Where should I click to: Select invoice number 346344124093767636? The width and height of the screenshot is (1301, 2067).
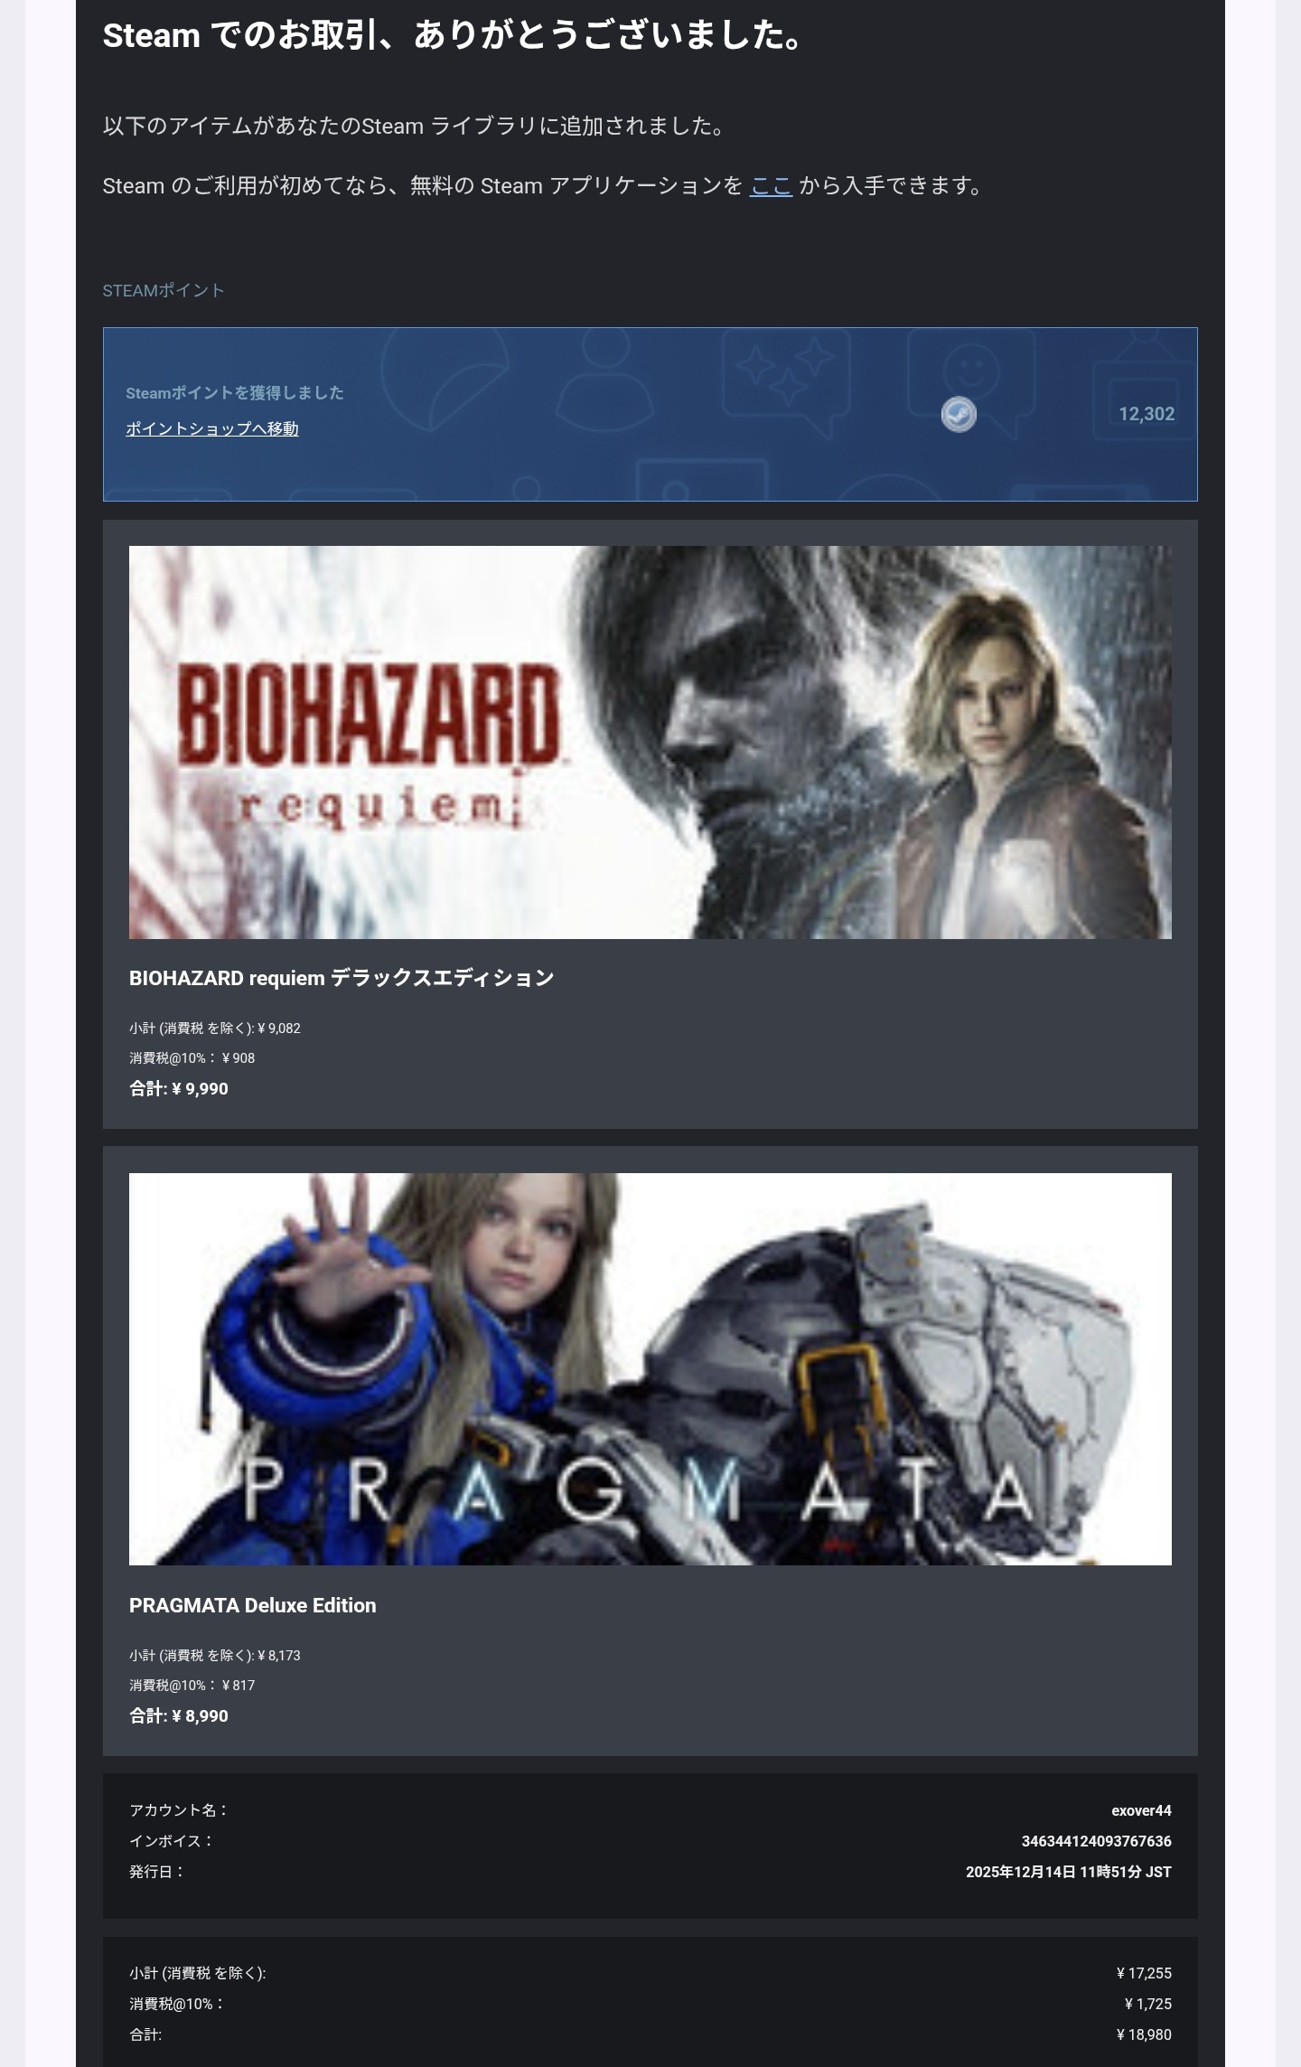1096,1841
